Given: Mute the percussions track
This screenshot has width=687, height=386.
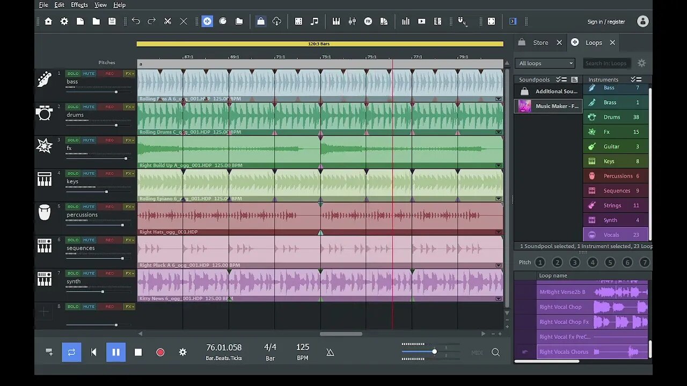Looking at the screenshot, I should [89, 206].
